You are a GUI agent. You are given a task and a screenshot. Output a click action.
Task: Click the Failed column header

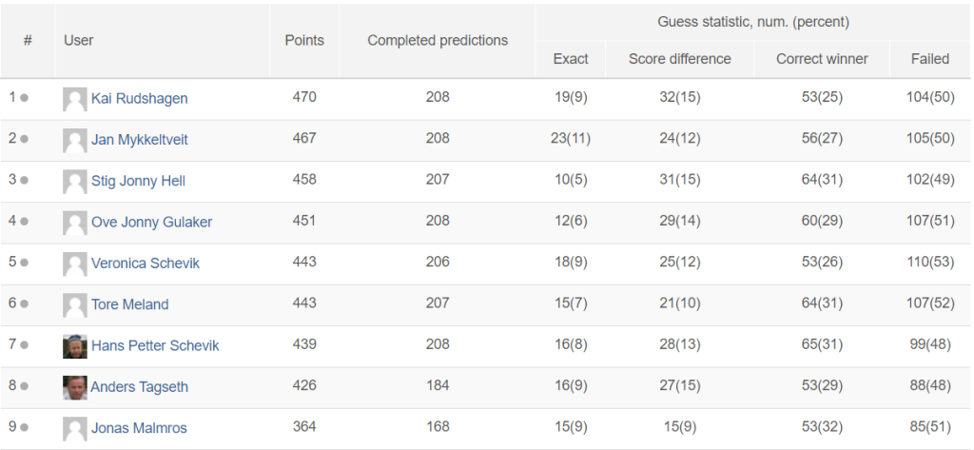(x=930, y=59)
